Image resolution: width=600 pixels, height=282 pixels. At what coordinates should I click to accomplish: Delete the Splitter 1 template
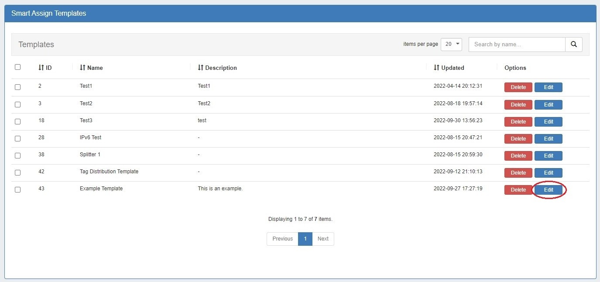tap(518, 156)
